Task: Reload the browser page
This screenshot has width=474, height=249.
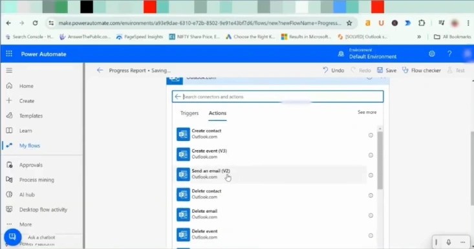Action: tap(35, 23)
